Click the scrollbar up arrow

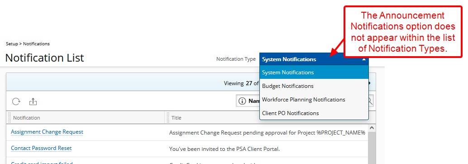click(x=372, y=128)
